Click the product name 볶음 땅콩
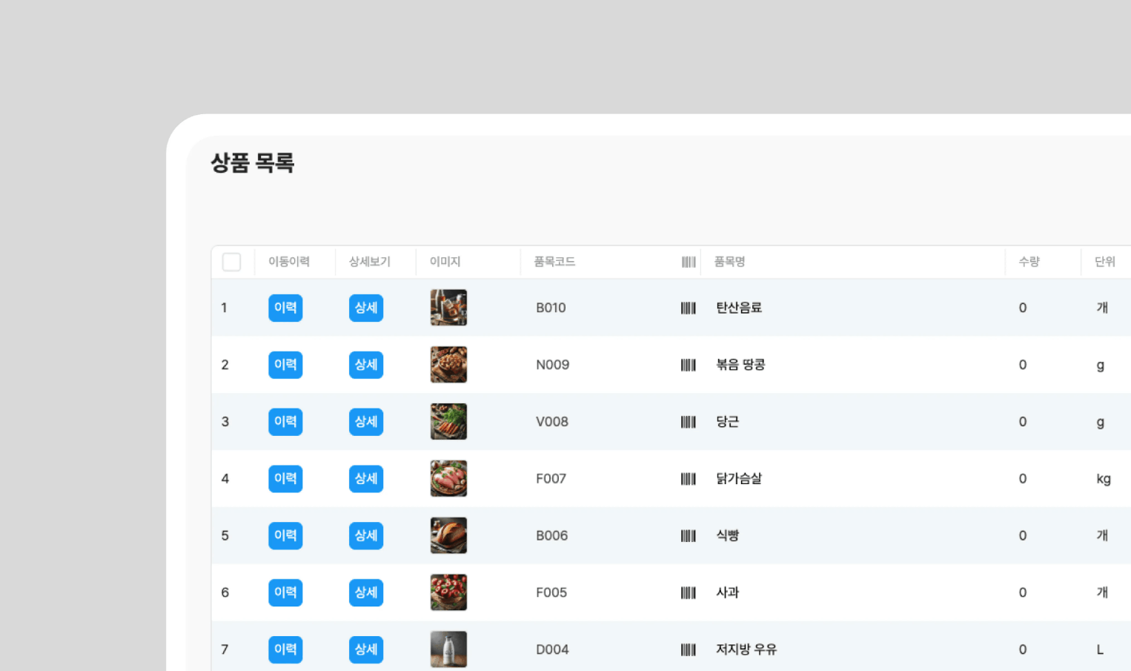Viewport: 1131px width, 671px height. pyautogui.click(x=740, y=365)
